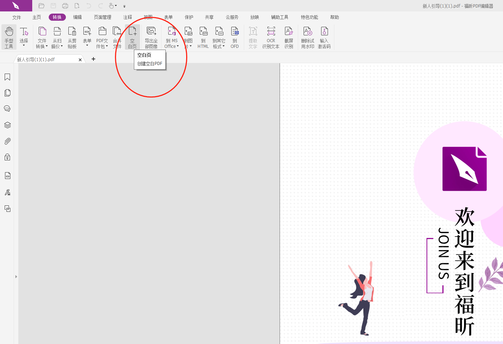This screenshot has height=344, width=503.
Task: Select the Hand tool (手型工具)
Action: click(x=9, y=37)
